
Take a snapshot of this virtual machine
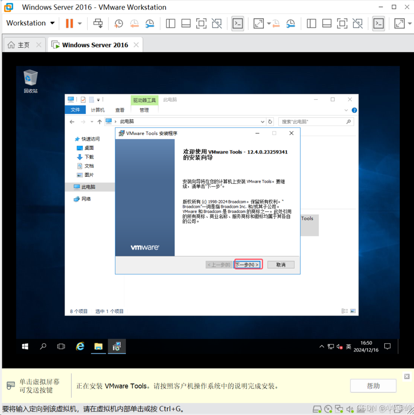pyautogui.click(x=118, y=24)
